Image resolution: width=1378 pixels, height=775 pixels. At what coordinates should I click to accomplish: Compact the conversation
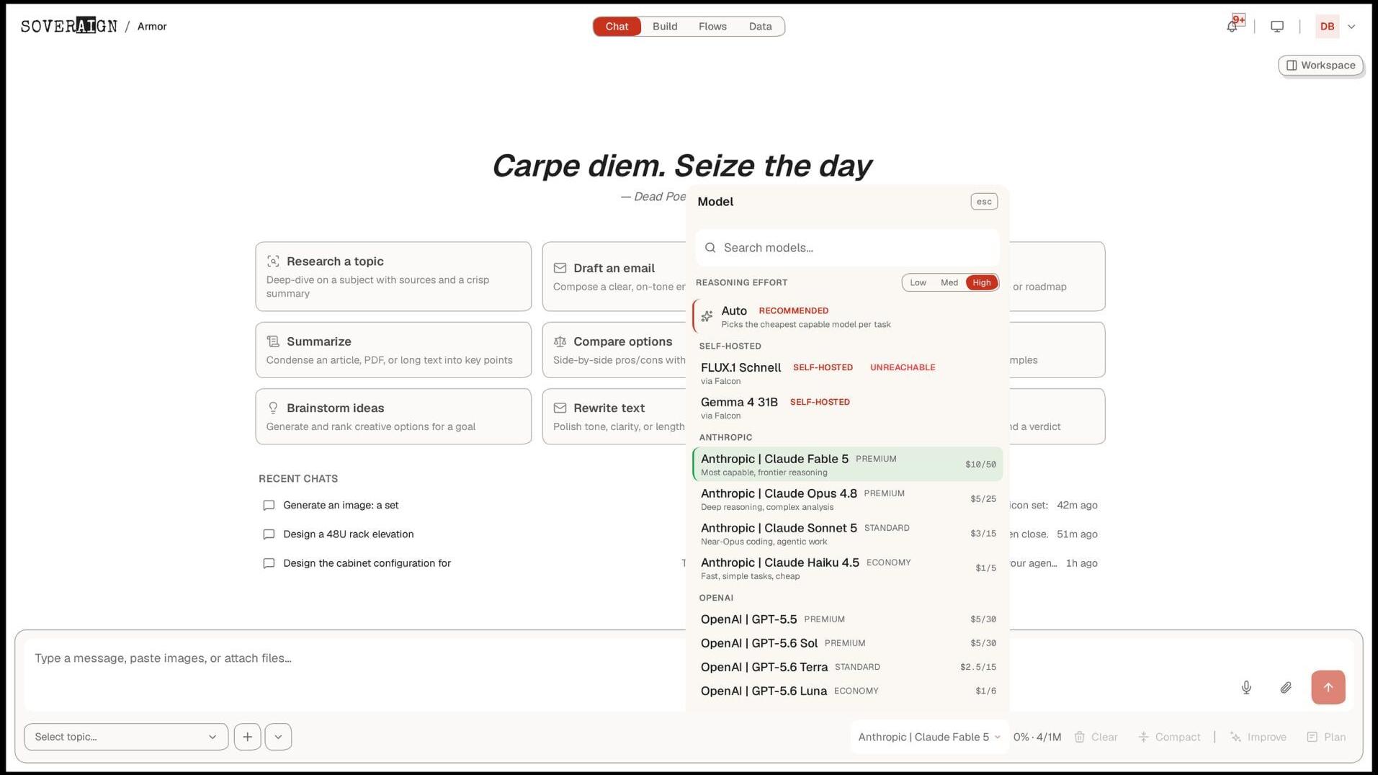[1169, 737]
